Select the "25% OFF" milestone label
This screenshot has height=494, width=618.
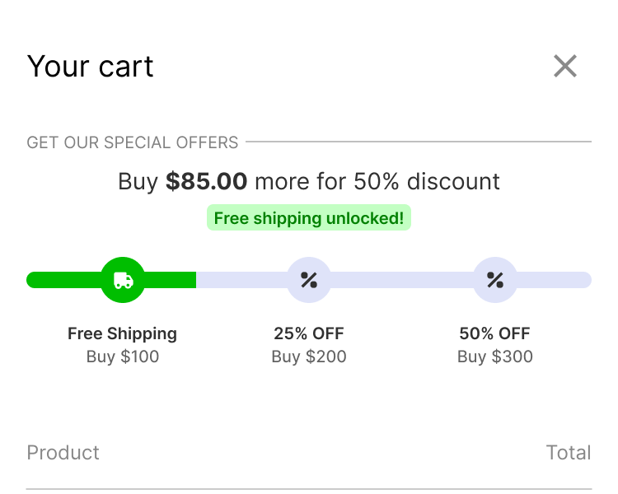click(x=309, y=333)
